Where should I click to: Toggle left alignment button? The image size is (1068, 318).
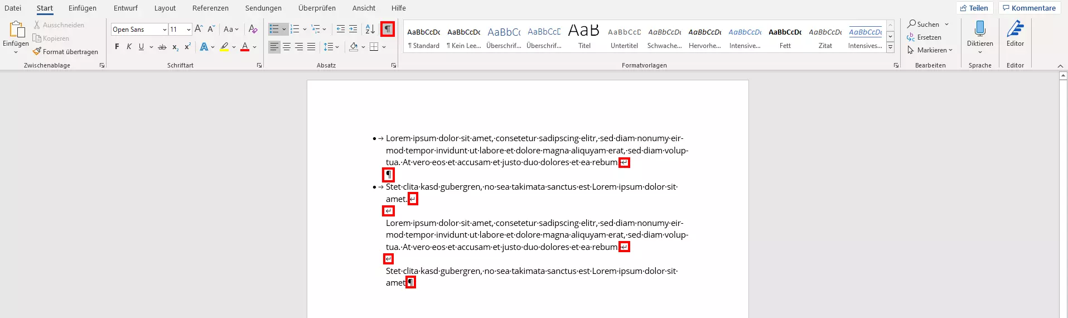(274, 47)
